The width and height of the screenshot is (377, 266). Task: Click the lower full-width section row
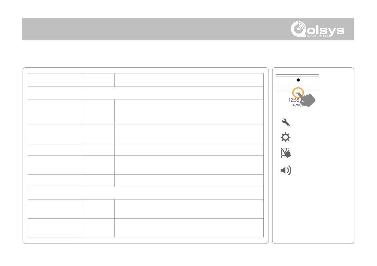[146, 193]
